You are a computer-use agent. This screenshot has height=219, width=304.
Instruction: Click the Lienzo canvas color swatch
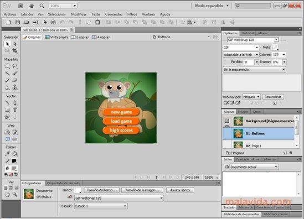78,190
